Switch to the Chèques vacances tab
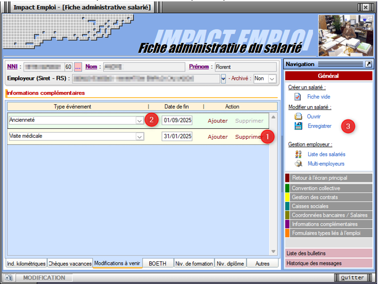Screen dimensions: 379x284 70,264
